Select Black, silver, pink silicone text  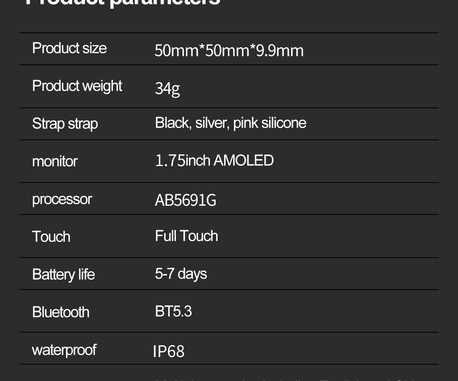click(x=231, y=123)
